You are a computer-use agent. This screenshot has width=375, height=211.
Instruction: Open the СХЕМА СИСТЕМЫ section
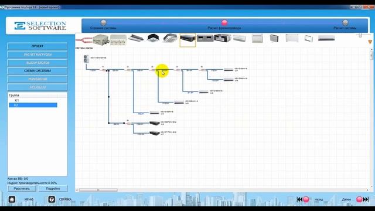click(37, 71)
